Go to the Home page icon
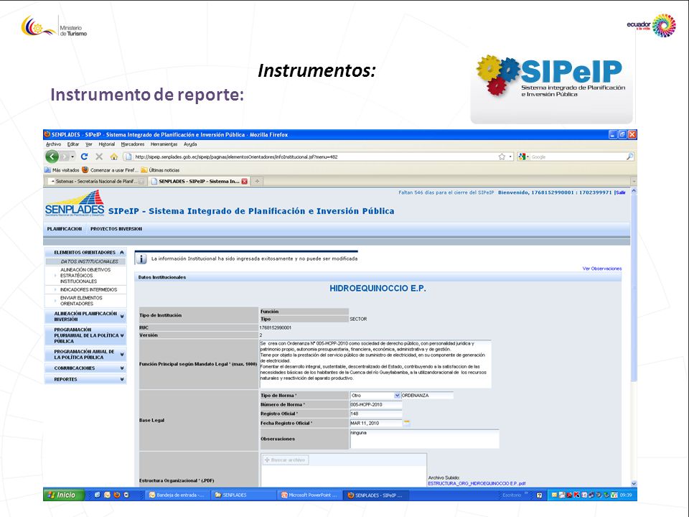This screenshot has width=689, height=517. pyautogui.click(x=114, y=157)
